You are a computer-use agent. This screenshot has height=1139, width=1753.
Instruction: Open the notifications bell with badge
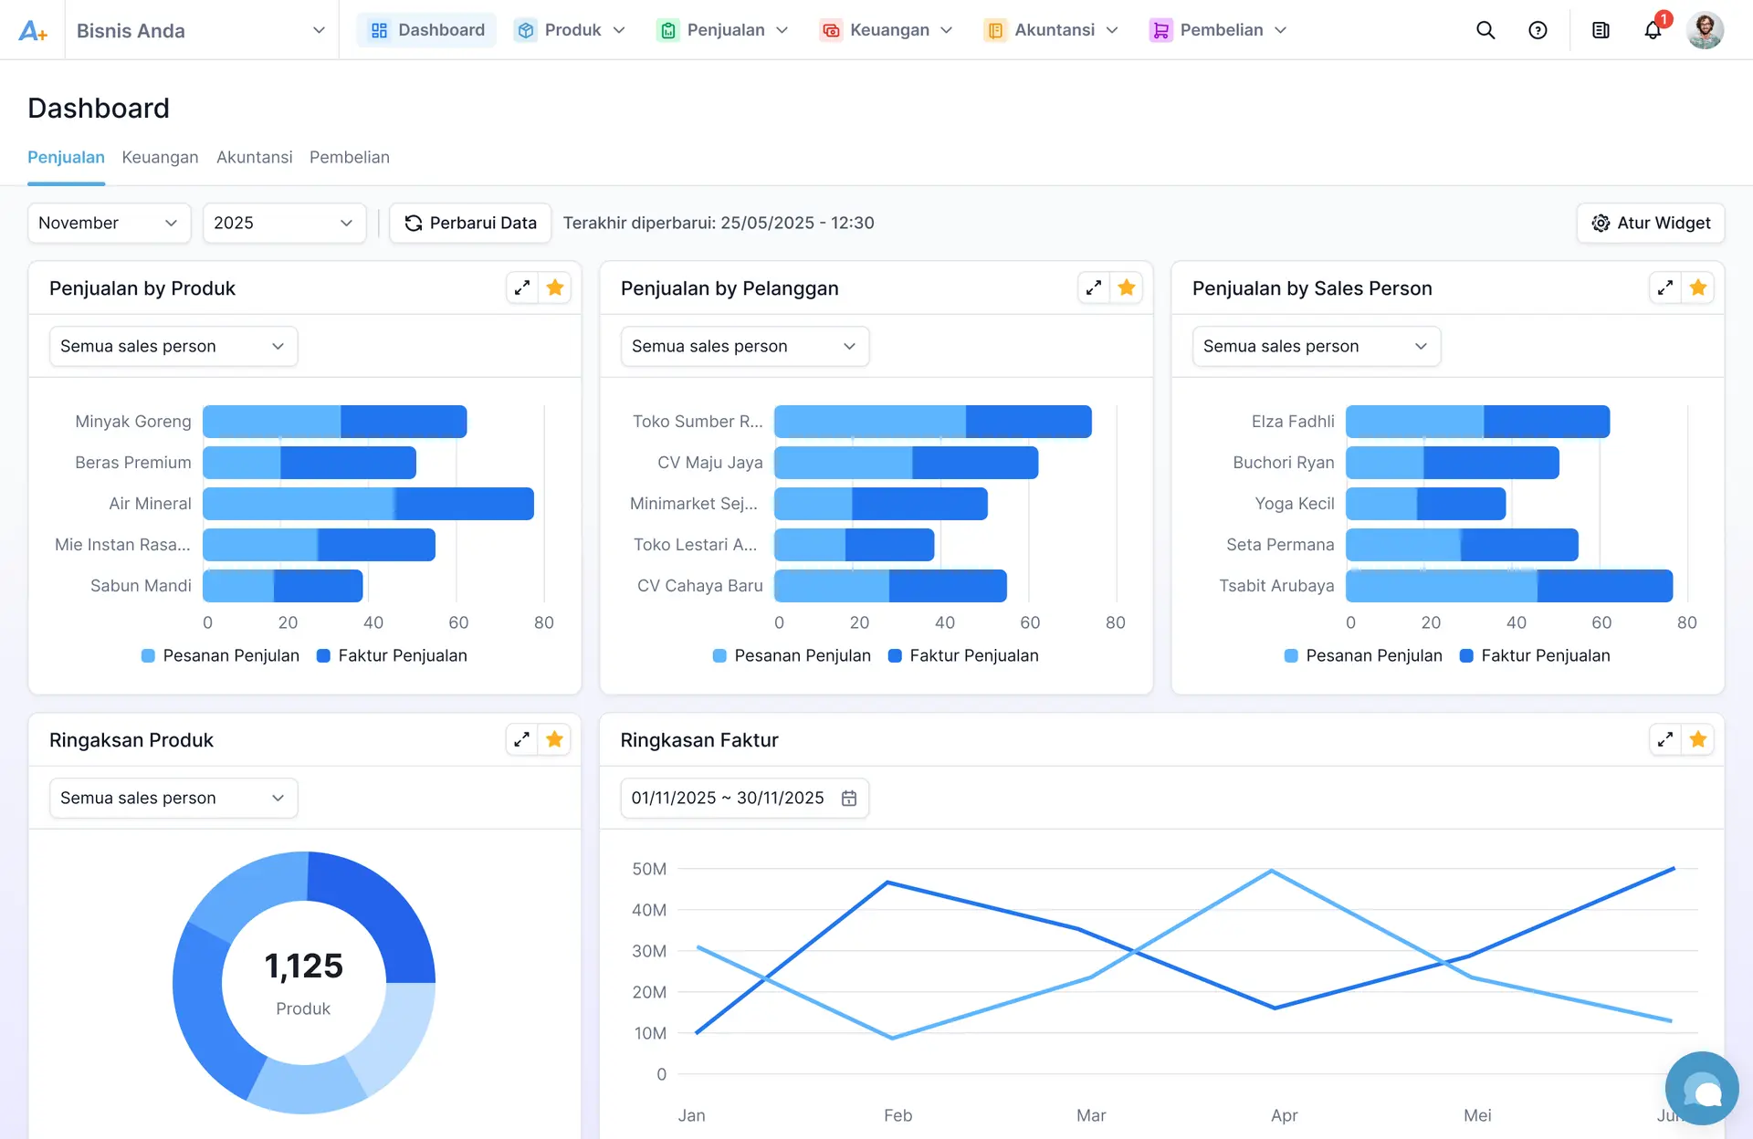point(1653,30)
